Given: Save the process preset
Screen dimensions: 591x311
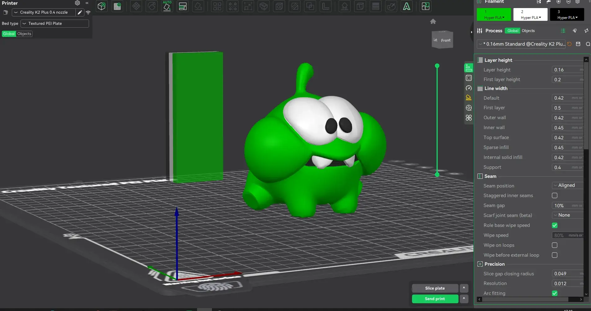Looking at the screenshot, I should [x=578, y=44].
